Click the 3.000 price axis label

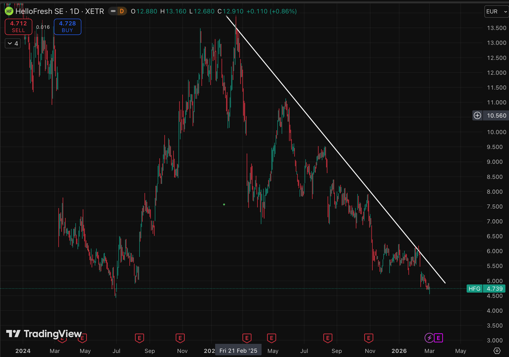click(495, 340)
